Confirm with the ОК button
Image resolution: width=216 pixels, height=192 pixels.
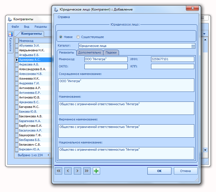coord(159,171)
